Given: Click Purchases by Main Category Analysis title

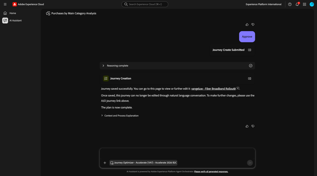Looking at the screenshot, I should point(74,14).
